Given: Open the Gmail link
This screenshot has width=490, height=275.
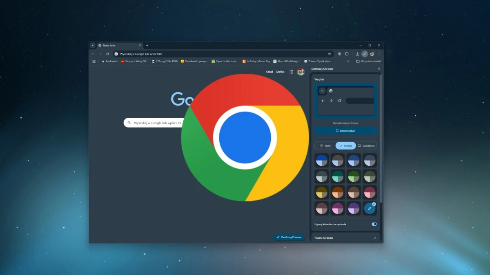Looking at the screenshot, I should 269,72.
